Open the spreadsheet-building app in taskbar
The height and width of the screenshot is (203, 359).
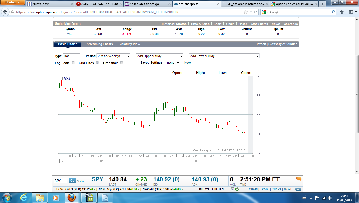pos(89,198)
